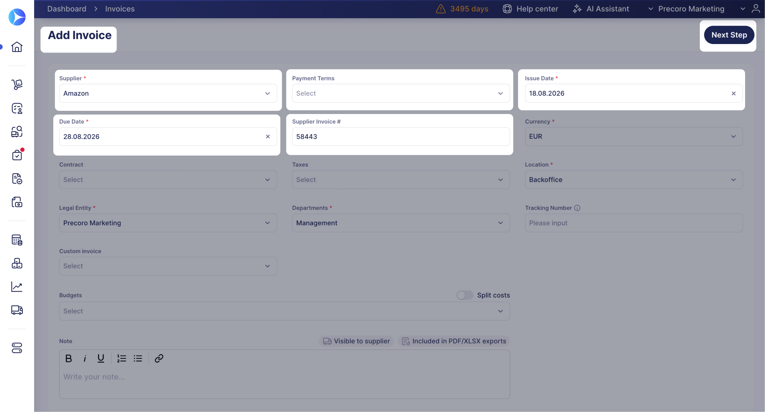Open the suppliers truck sidebar icon
The image size is (765, 412).
17,310
